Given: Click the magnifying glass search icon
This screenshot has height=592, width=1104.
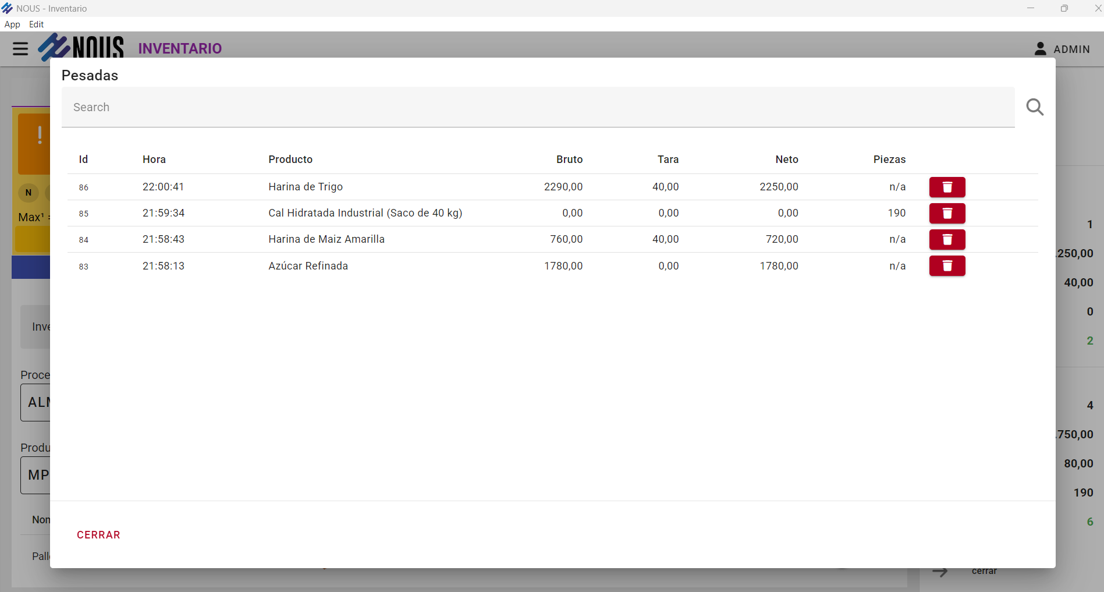Looking at the screenshot, I should click(1034, 107).
